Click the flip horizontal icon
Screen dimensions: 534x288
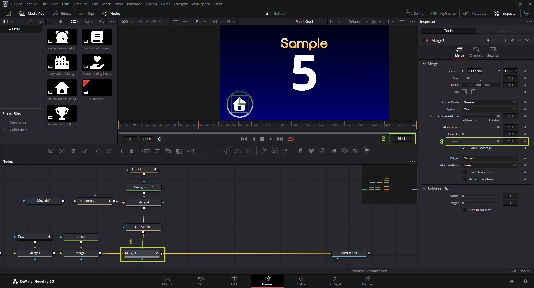coord(464,92)
